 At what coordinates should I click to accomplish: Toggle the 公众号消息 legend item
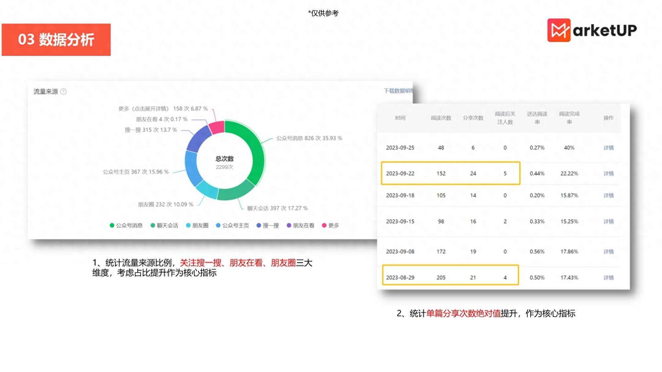(x=126, y=226)
